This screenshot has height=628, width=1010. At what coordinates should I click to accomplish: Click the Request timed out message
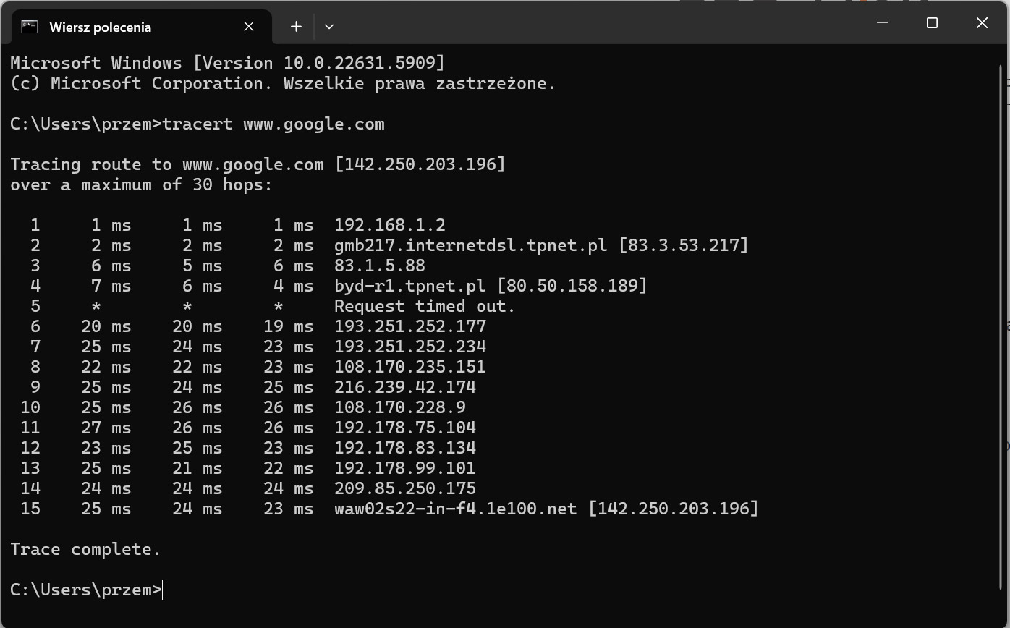pyautogui.click(x=424, y=306)
